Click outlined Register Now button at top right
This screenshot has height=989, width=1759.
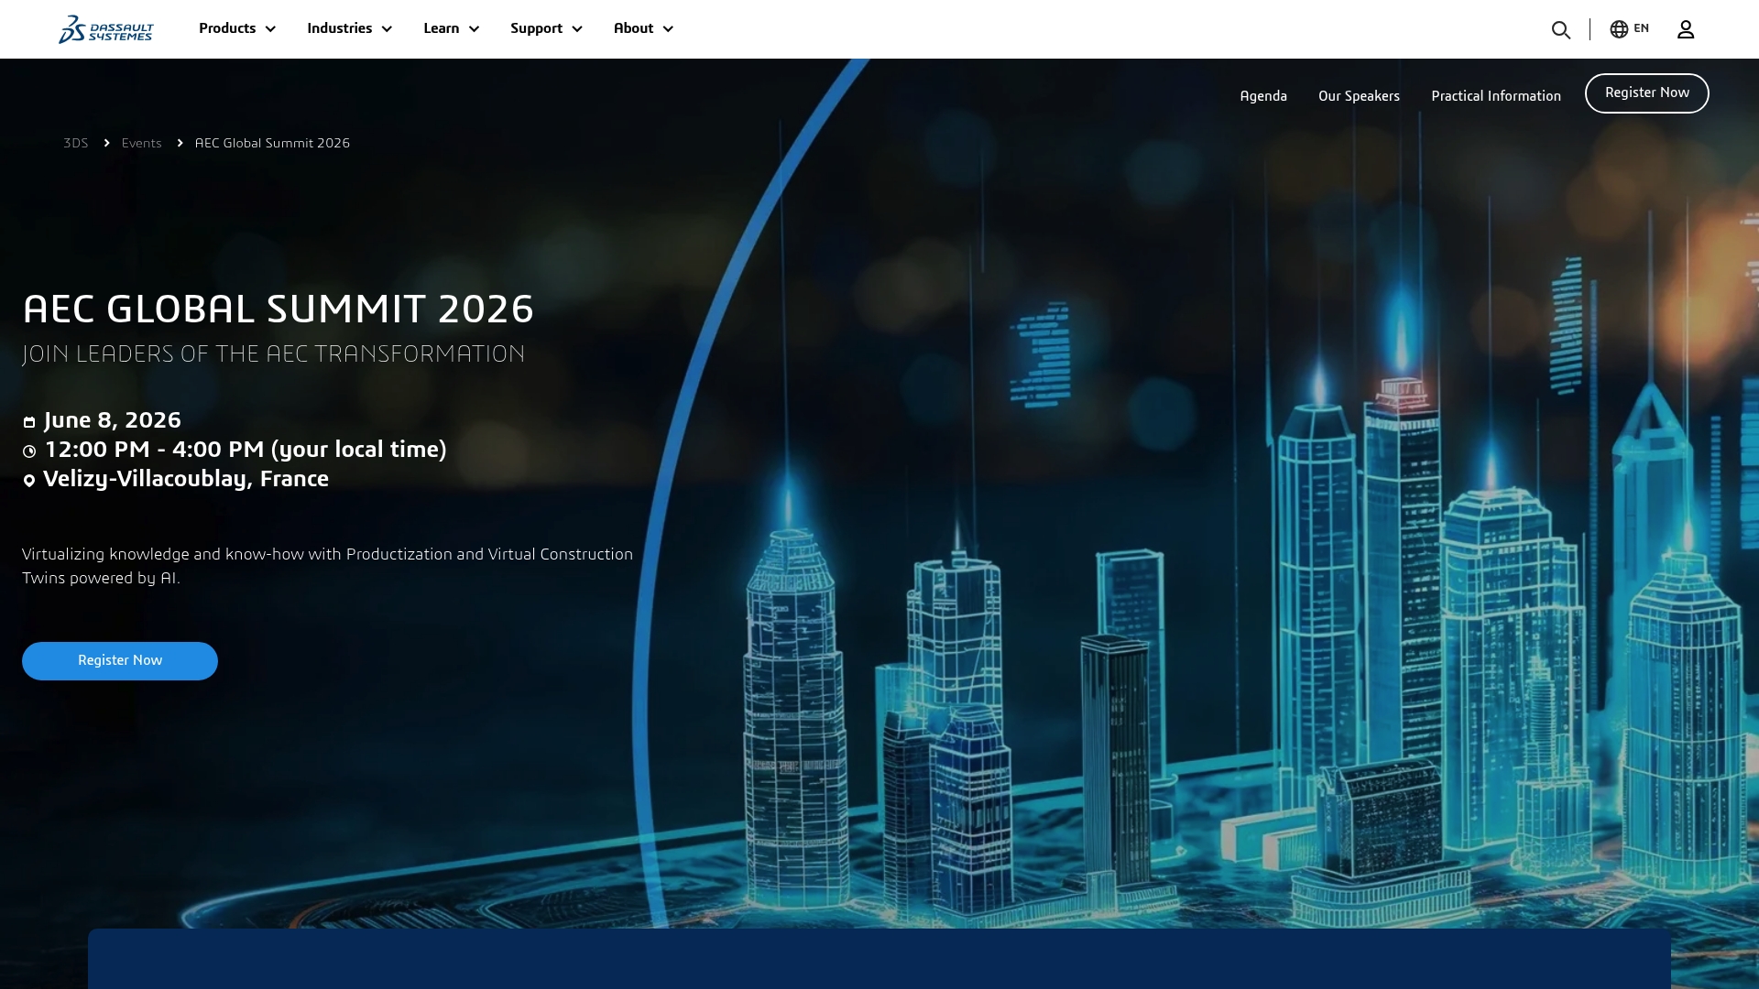click(1646, 93)
